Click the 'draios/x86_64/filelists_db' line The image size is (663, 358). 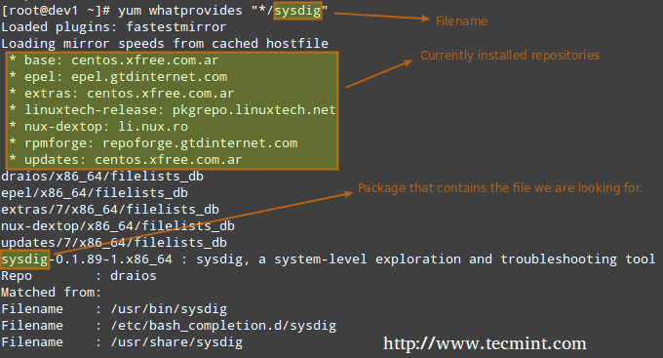tap(102, 176)
